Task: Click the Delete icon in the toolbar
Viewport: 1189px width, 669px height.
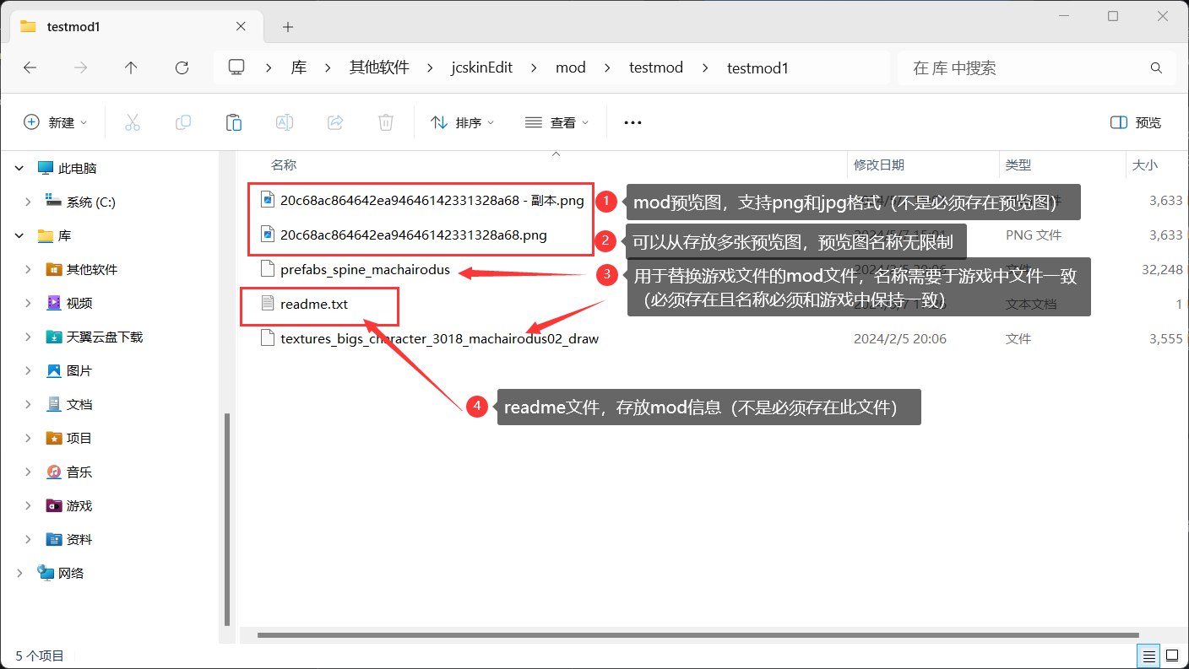Action: [x=385, y=121]
